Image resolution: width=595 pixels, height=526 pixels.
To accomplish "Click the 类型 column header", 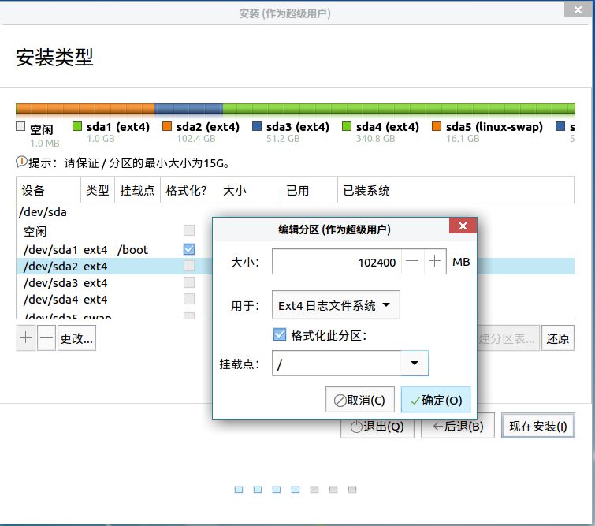I will pos(98,190).
